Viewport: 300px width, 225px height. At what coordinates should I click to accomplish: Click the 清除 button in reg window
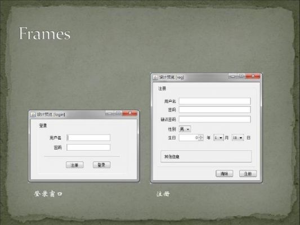225,174
